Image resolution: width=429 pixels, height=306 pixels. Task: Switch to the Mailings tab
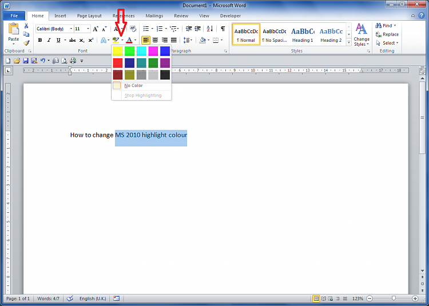(x=154, y=16)
